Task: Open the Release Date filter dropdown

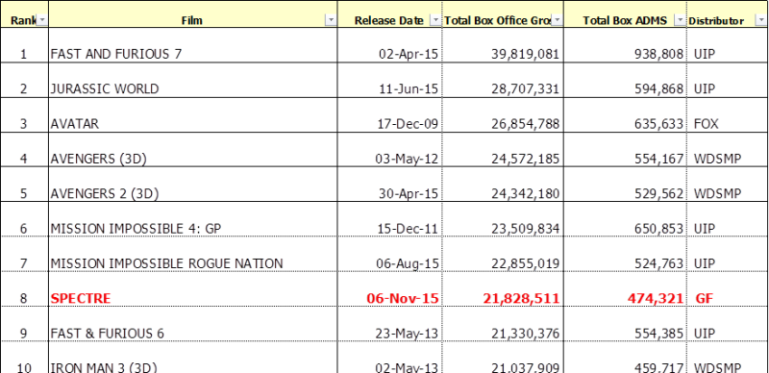Action: 435,20
